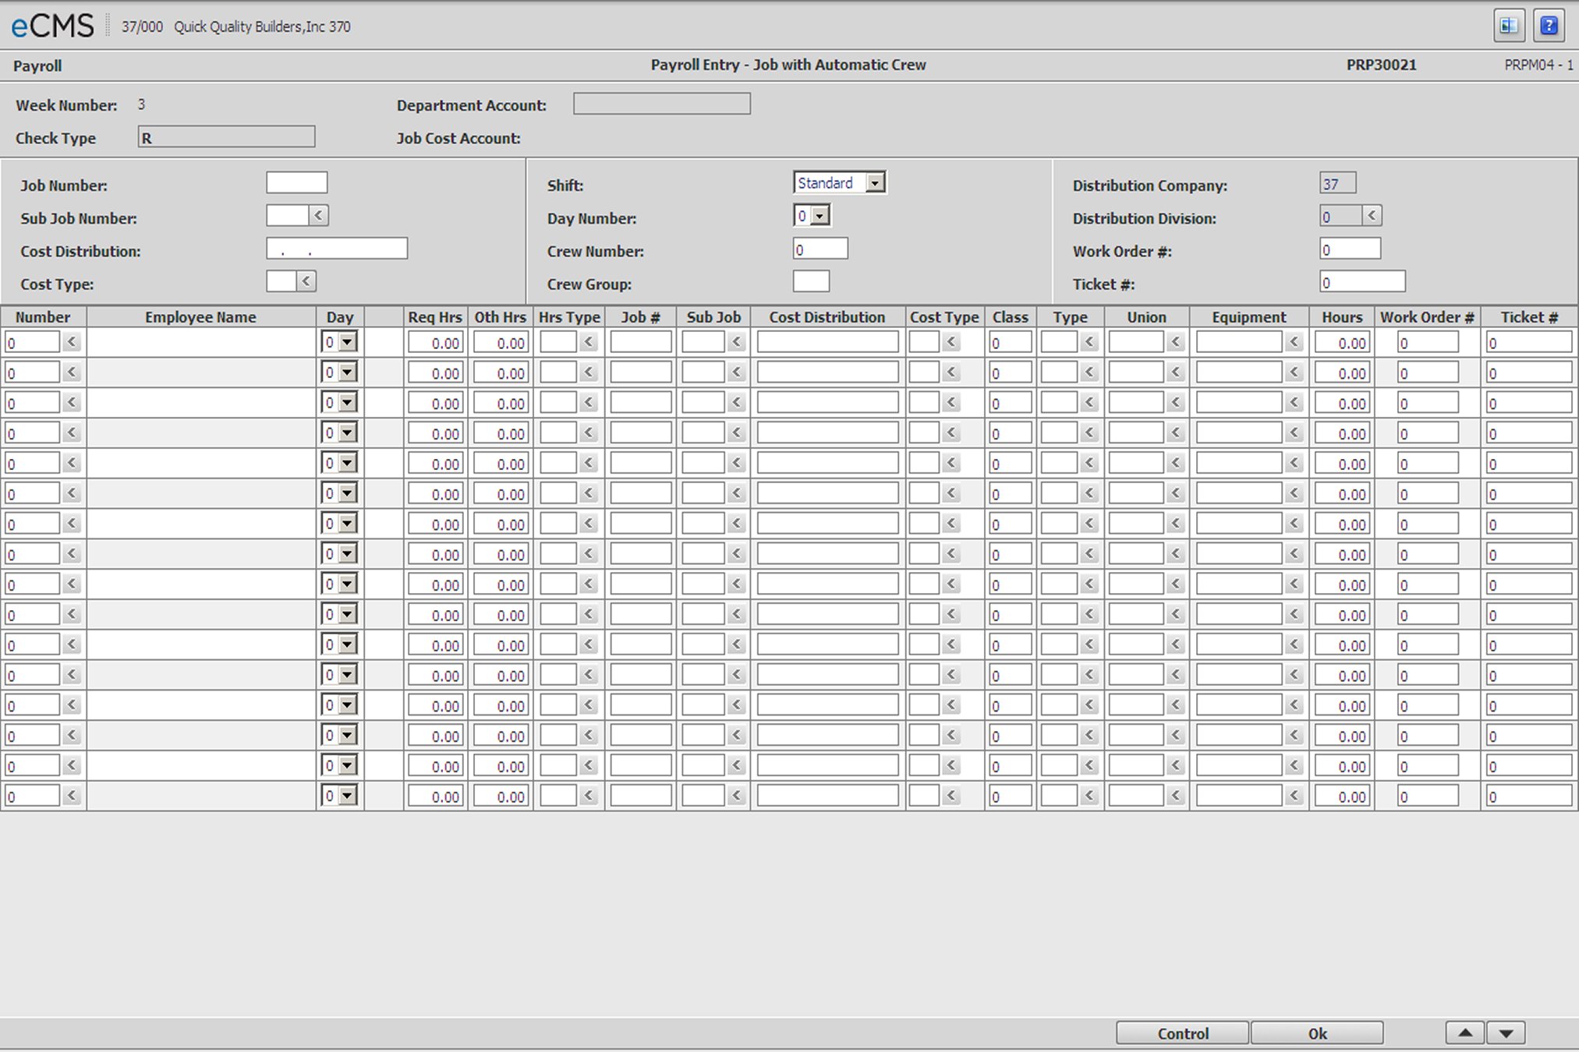1579x1052 pixels.
Task: Click the page down arrow button
Action: tap(1506, 1033)
